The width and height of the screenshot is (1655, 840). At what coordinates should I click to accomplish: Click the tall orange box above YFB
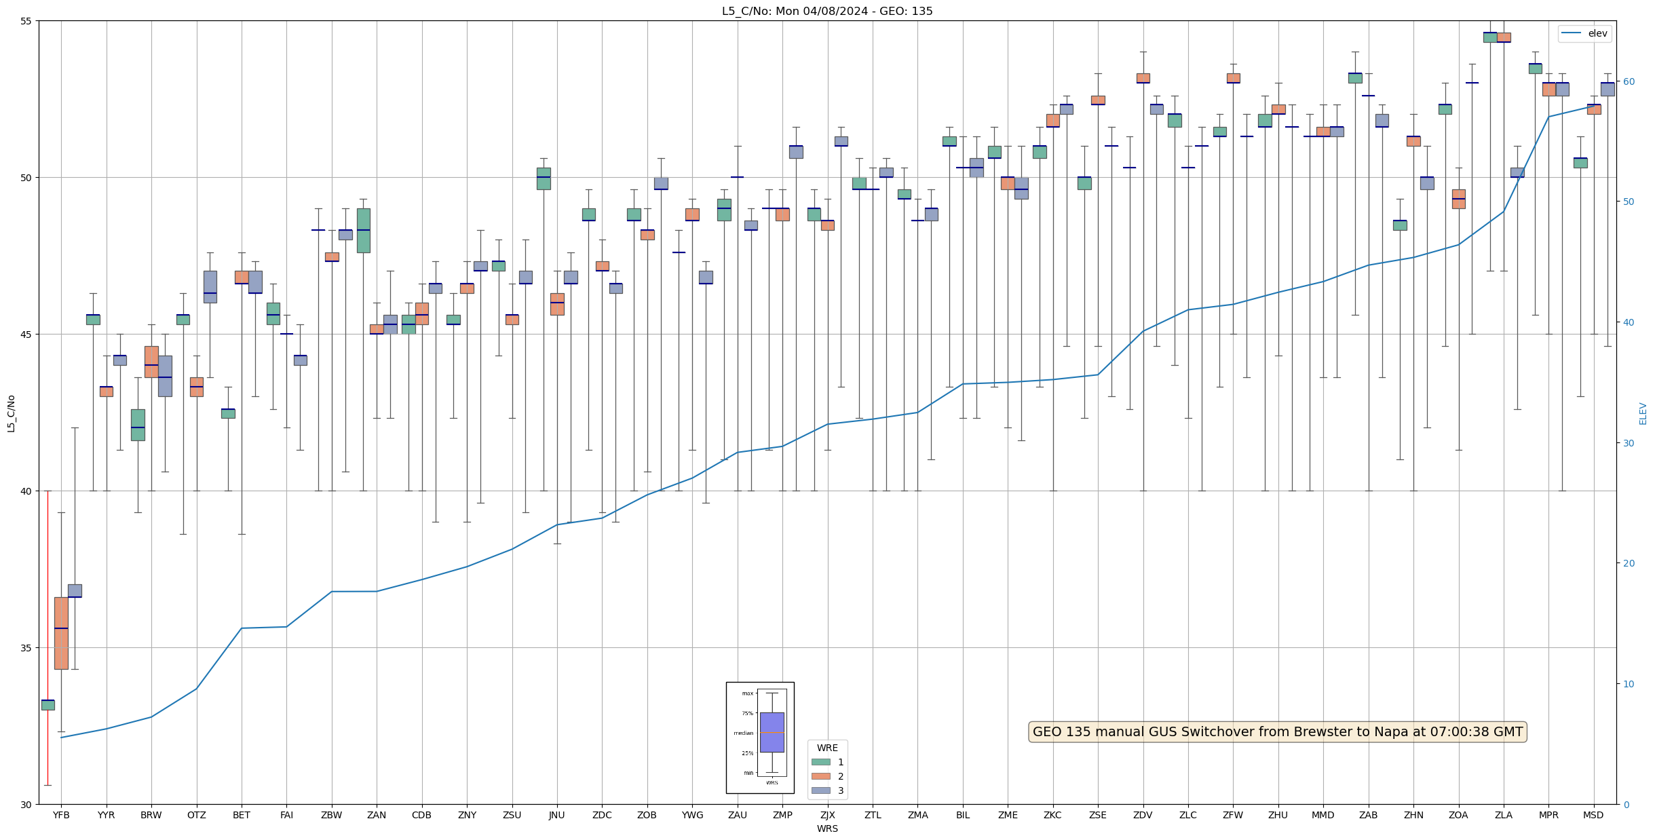point(61,632)
